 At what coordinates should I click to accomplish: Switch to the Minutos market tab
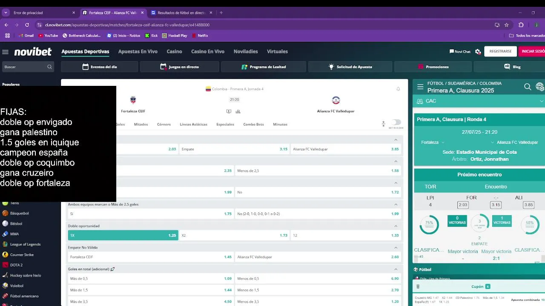[280, 125]
